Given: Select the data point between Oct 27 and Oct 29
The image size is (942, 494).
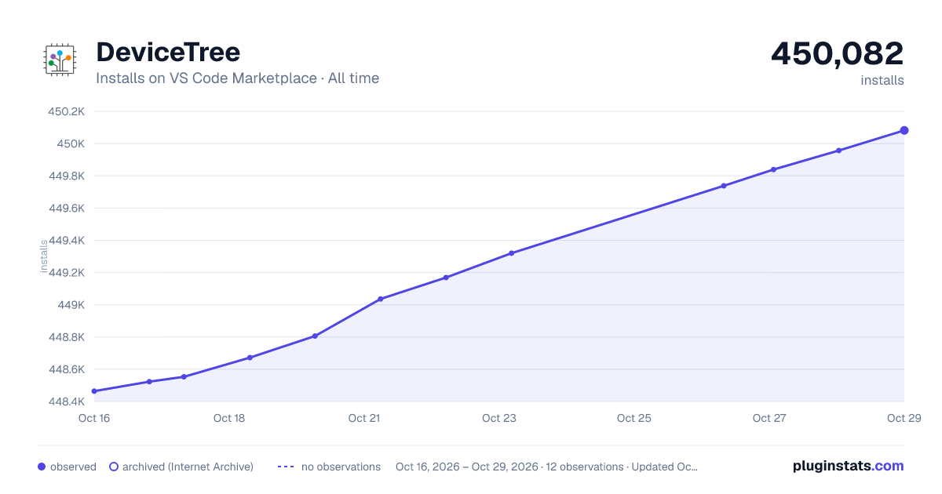Looking at the screenshot, I should point(839,151).
